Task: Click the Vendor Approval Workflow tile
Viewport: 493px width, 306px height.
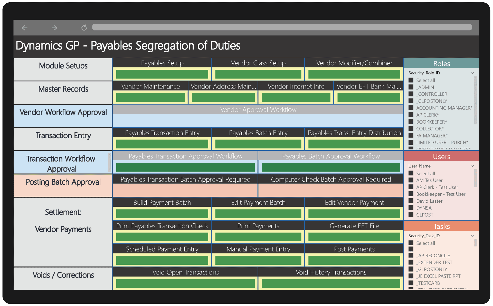Action: click(x=258, y=110)
